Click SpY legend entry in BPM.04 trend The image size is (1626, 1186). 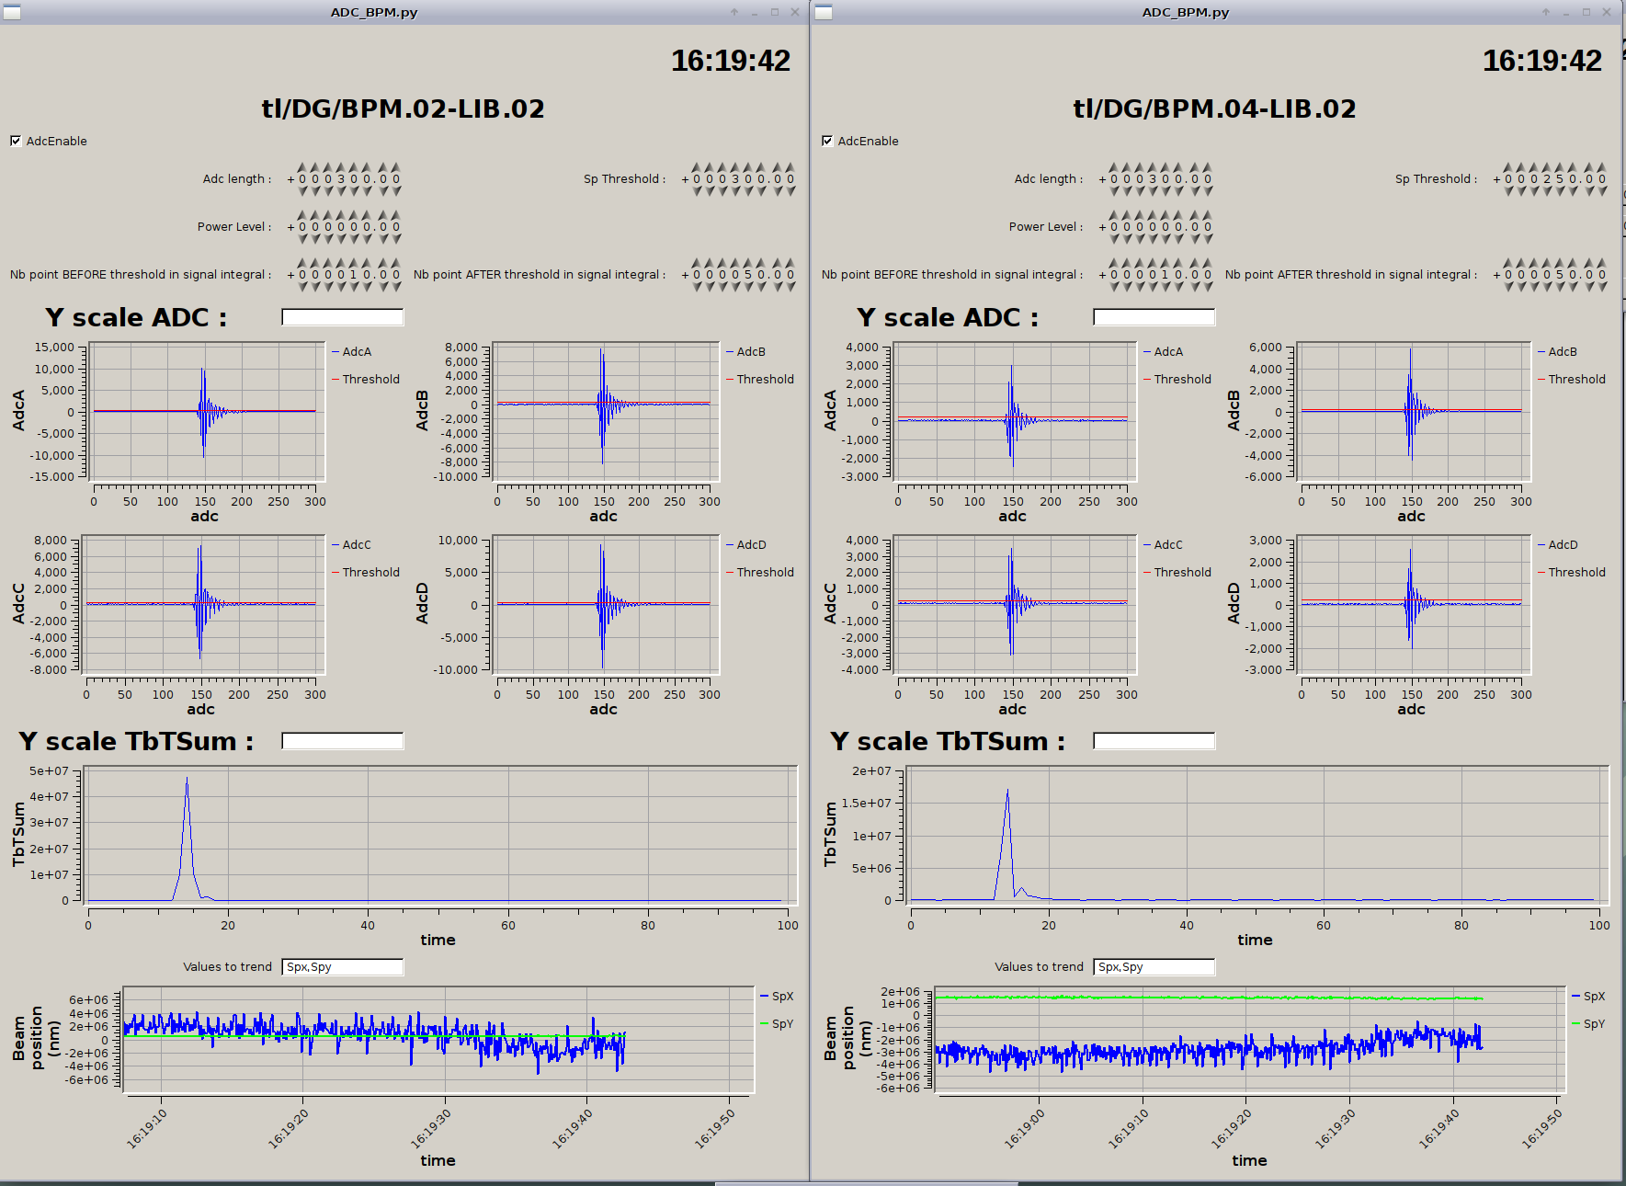coord(1593,1024)
